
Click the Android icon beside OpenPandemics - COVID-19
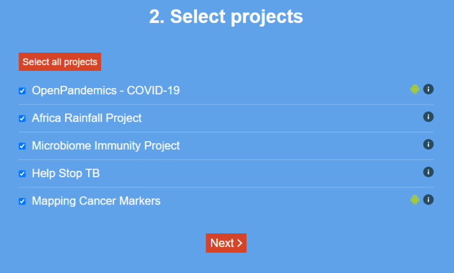click(x=415, y=89)
